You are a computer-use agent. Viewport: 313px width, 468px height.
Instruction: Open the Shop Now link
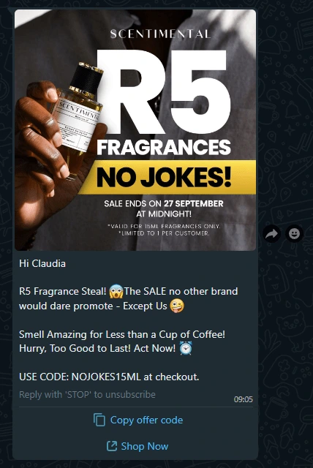(145, 446)
